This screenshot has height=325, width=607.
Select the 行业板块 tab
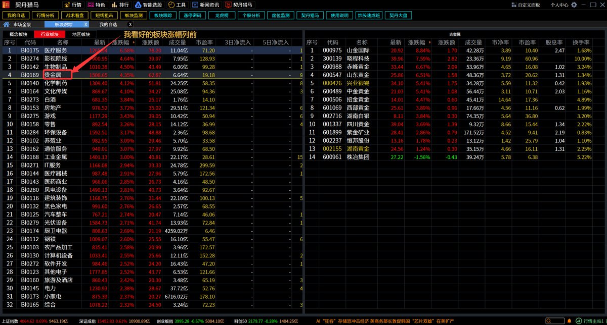point(49,34)
